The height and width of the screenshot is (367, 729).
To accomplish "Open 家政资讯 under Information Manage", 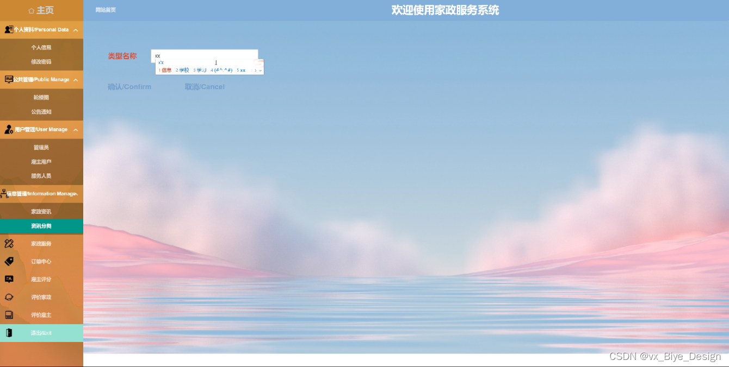I will click(x=41, y=212).
